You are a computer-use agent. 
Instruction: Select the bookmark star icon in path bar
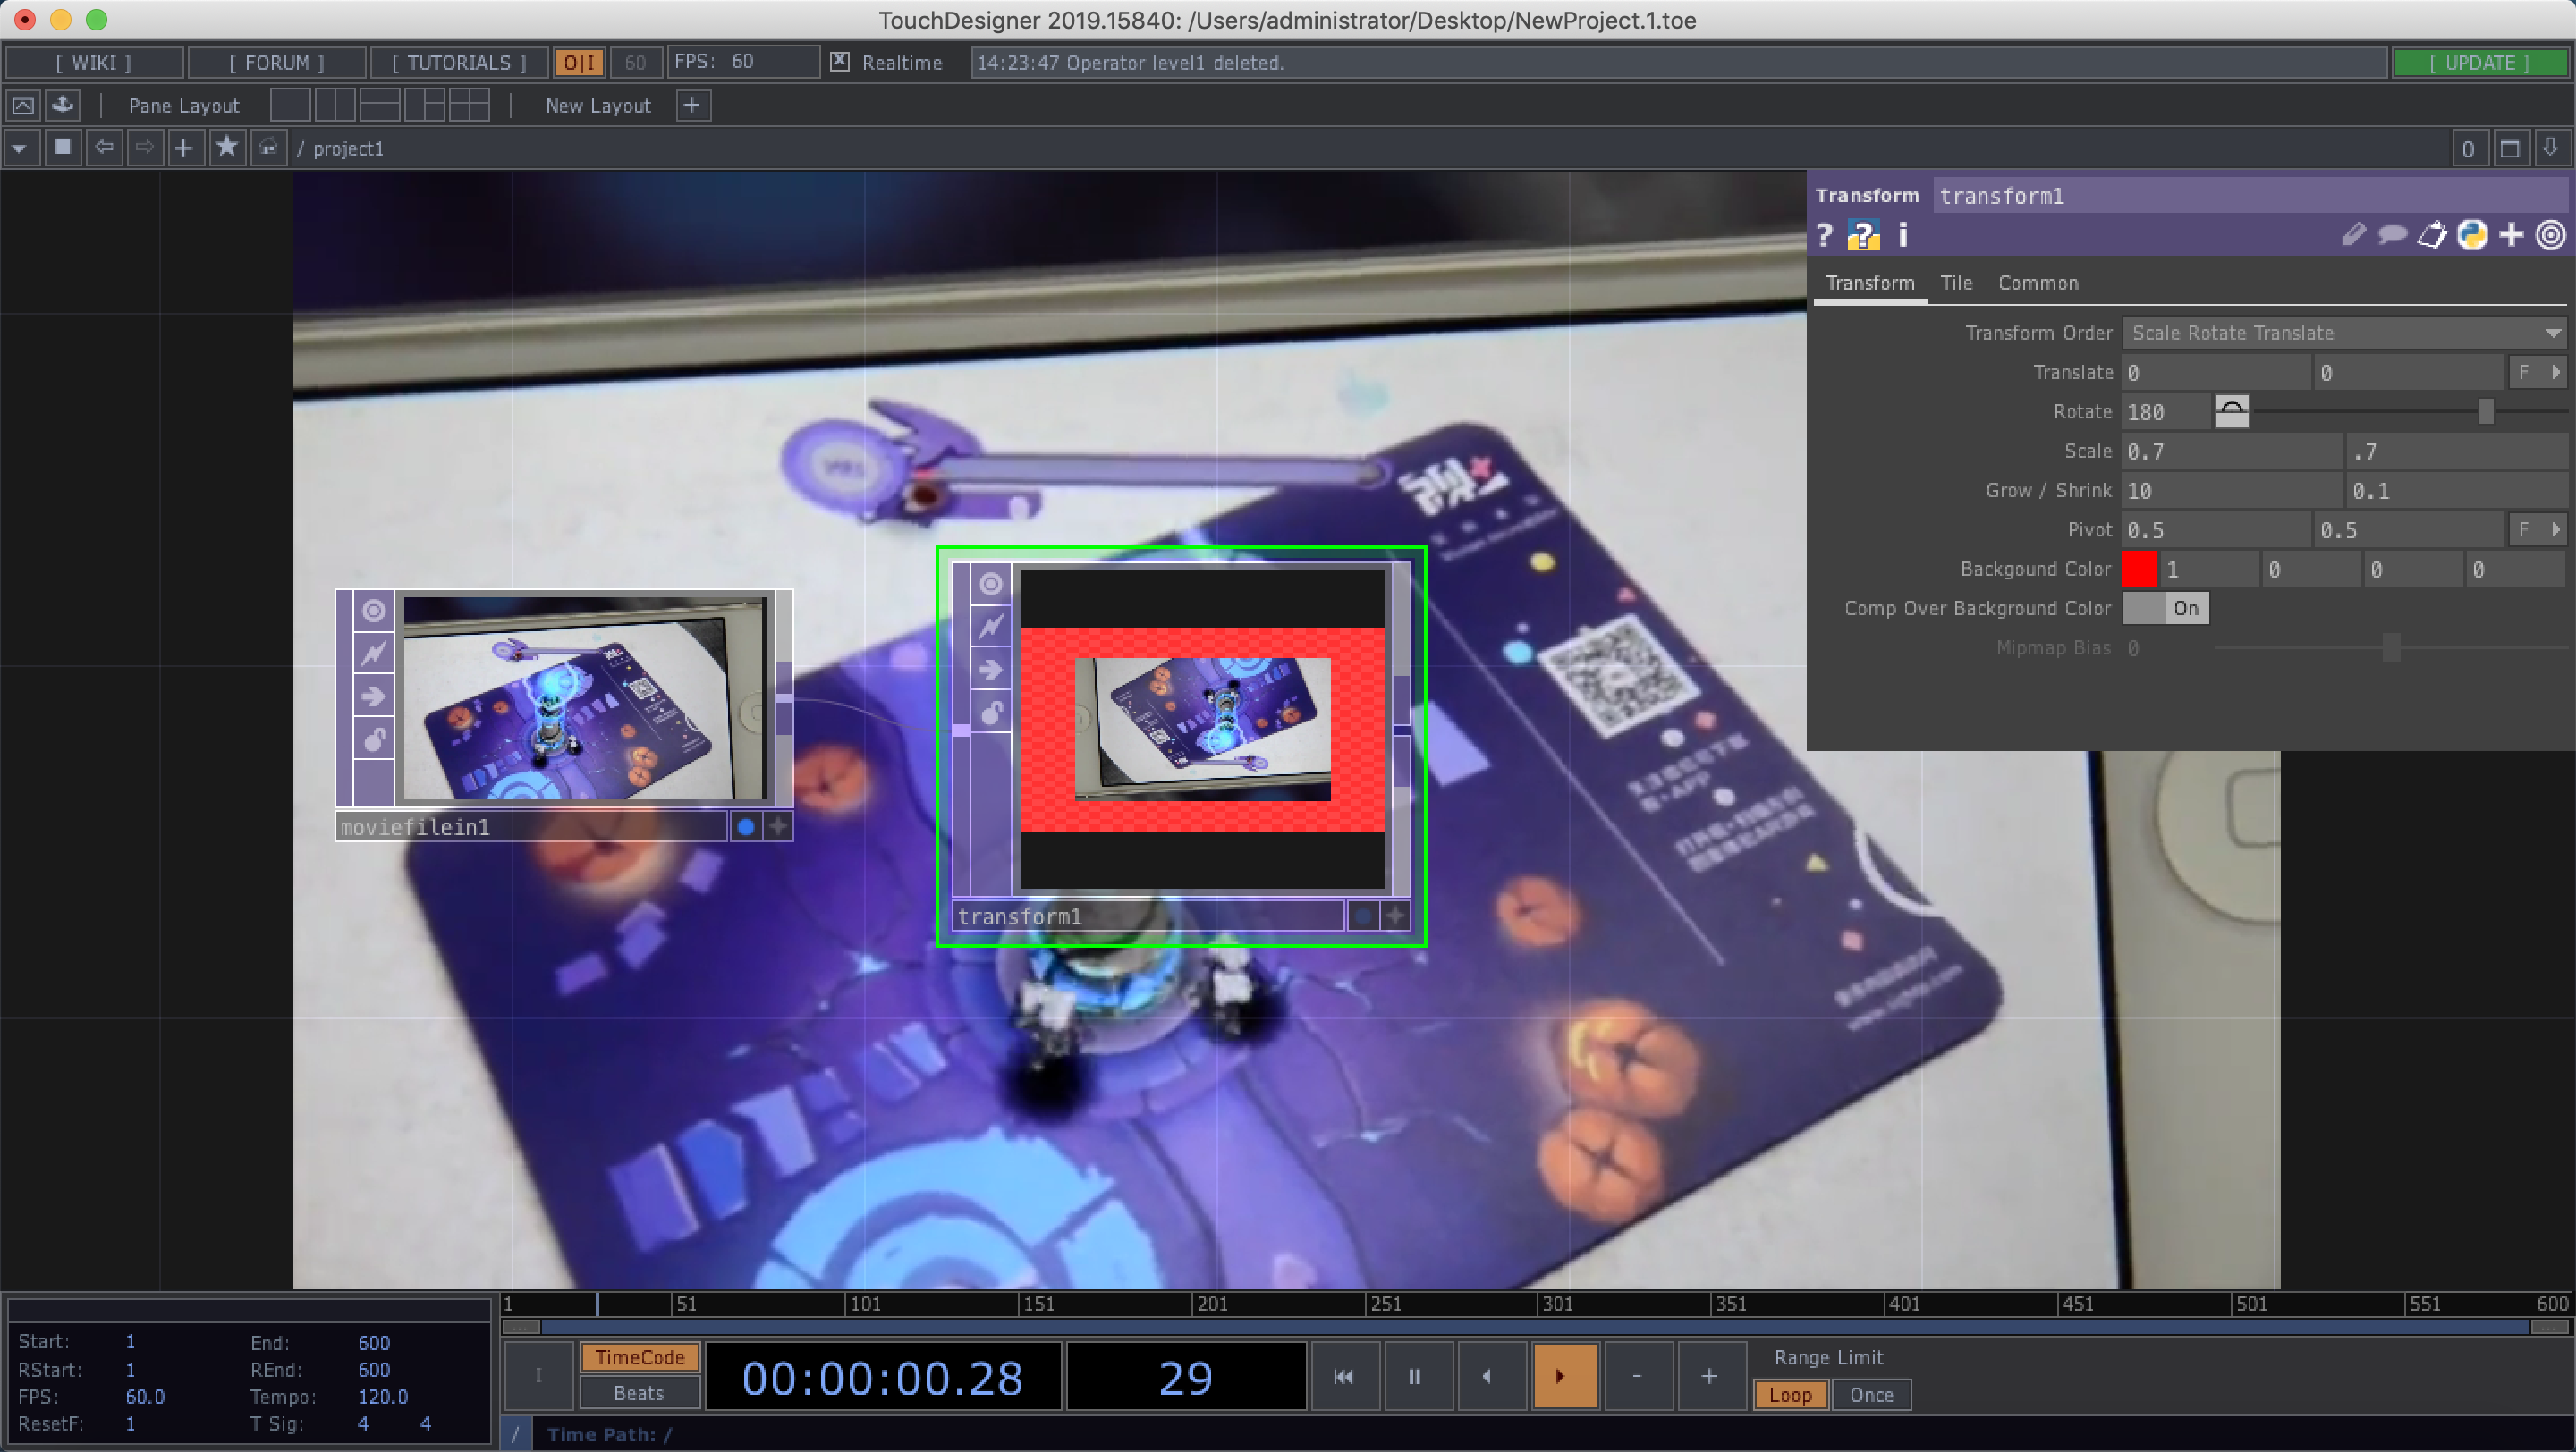(227, 147)
